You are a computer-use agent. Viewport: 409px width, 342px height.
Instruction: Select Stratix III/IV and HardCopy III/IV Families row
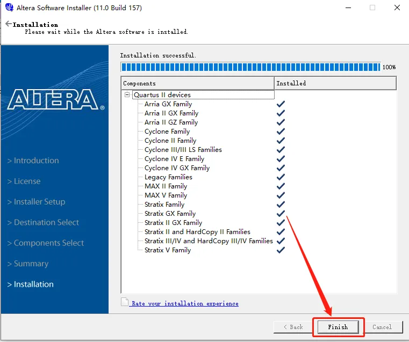click(x=209, y=241)
